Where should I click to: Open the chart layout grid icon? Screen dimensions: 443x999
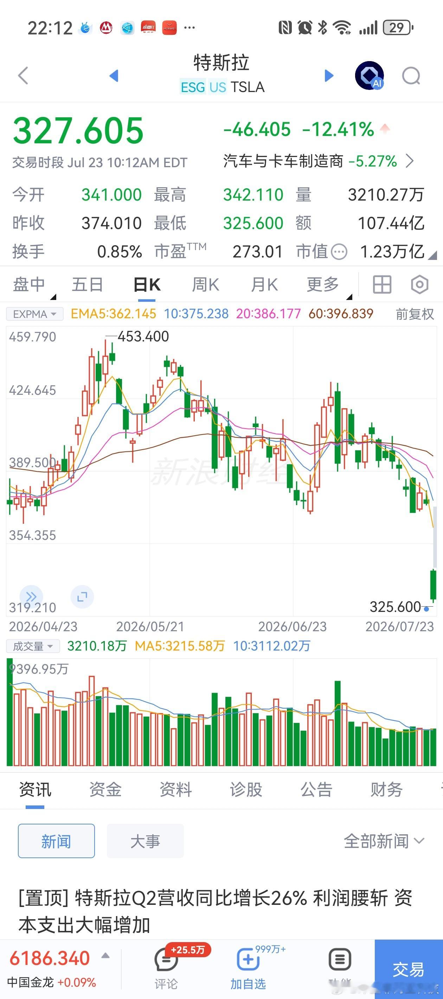[382, 285]
